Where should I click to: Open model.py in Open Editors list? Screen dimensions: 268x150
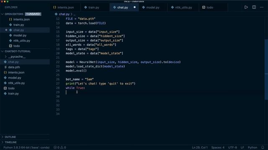(20, 35)
